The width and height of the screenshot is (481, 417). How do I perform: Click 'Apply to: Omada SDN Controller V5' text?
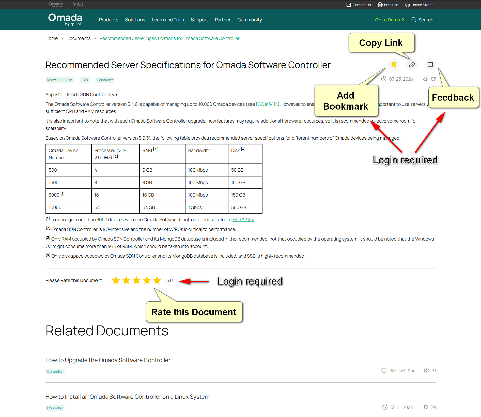click(x=81, y=95)
